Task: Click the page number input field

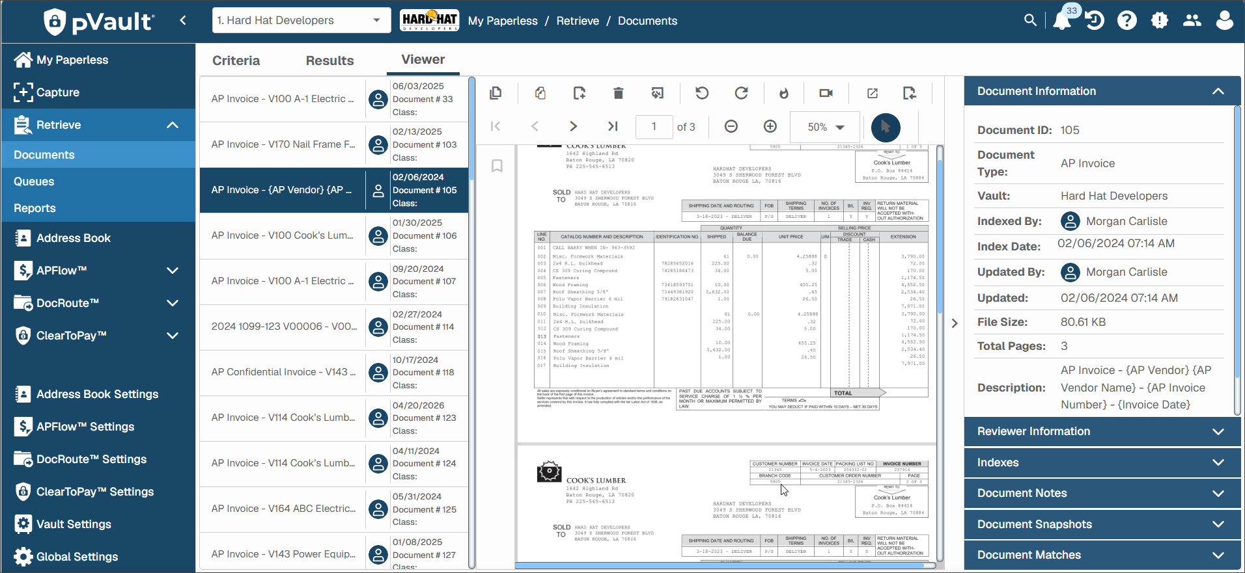Action: tap(654, 127)
